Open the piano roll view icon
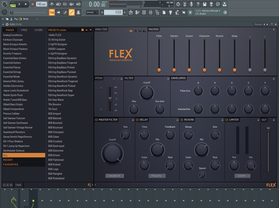Image resolution: width=279 pixels, height=208 pixels. pyautogui.click(x=137, y=12)
